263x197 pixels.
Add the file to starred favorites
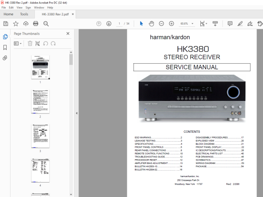[x=16, y=24]
